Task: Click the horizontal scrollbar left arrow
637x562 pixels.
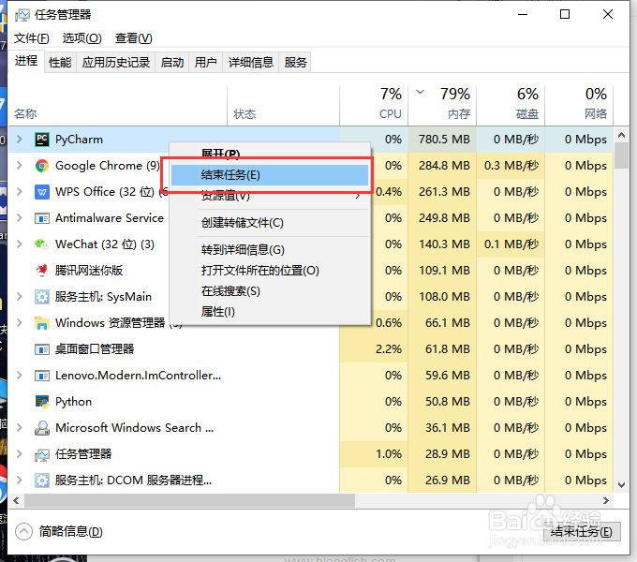Action: pyautogui.click(x=16, y=501)
